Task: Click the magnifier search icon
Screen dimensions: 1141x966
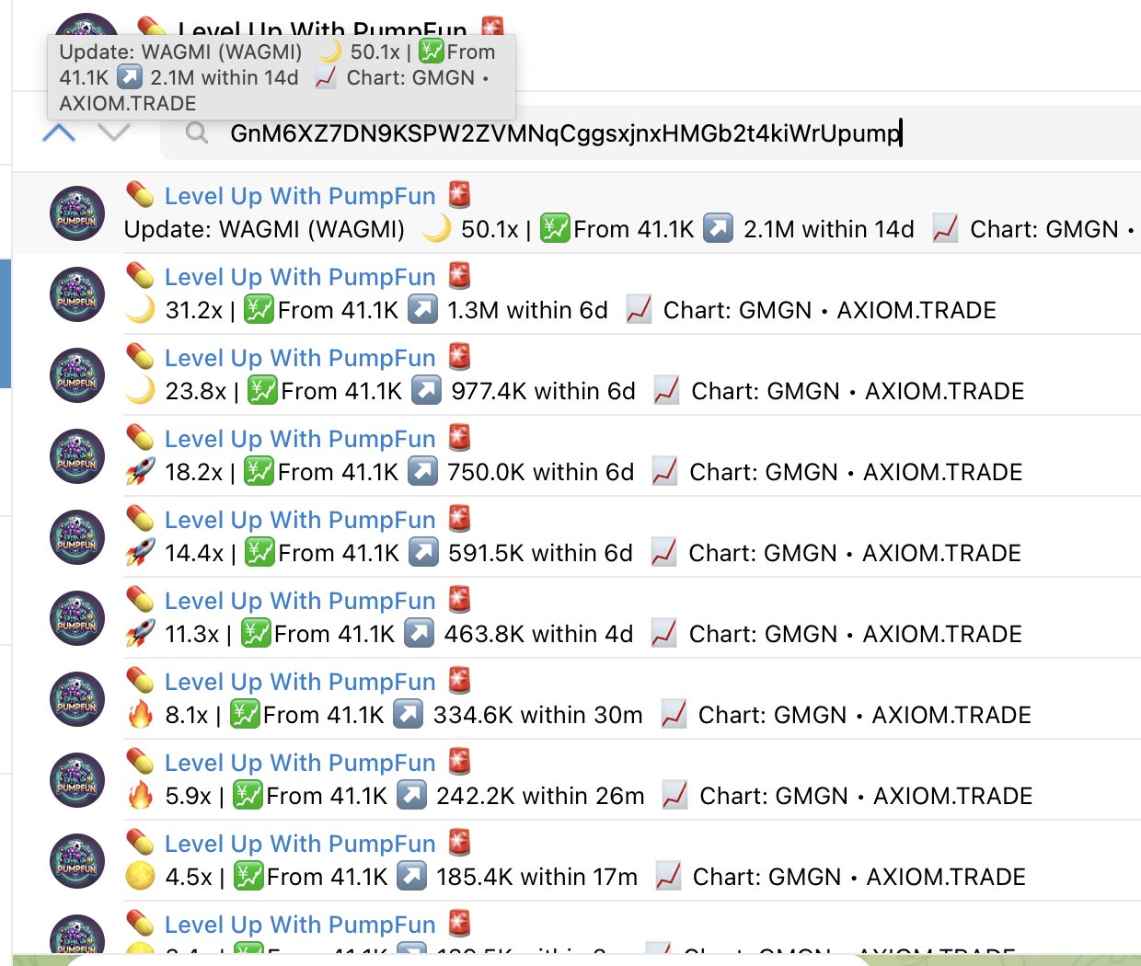Action: click(196, 133)
